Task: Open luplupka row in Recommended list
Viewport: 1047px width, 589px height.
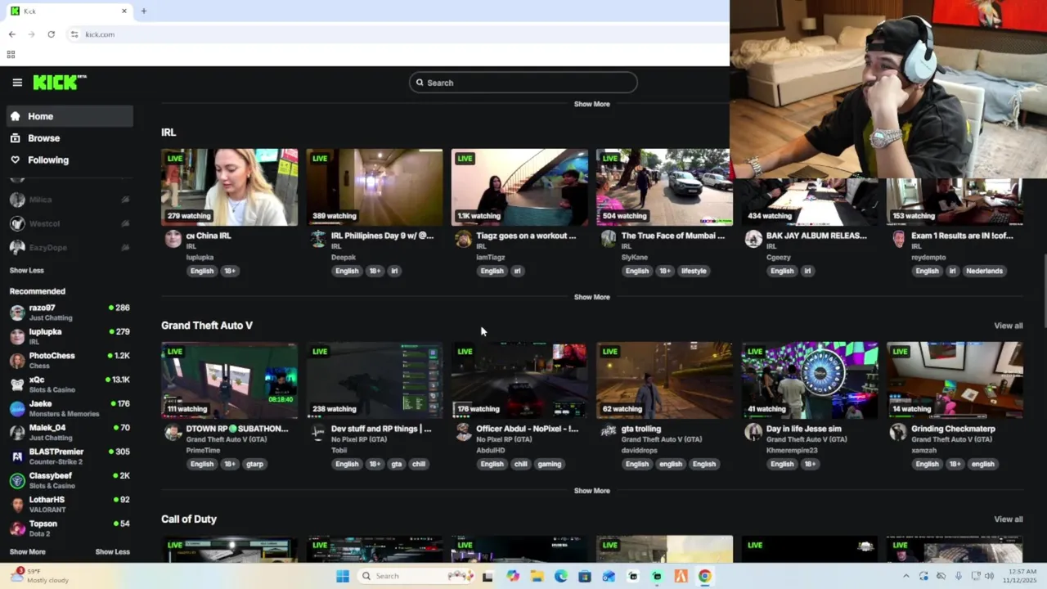Action: click(70, 336)
